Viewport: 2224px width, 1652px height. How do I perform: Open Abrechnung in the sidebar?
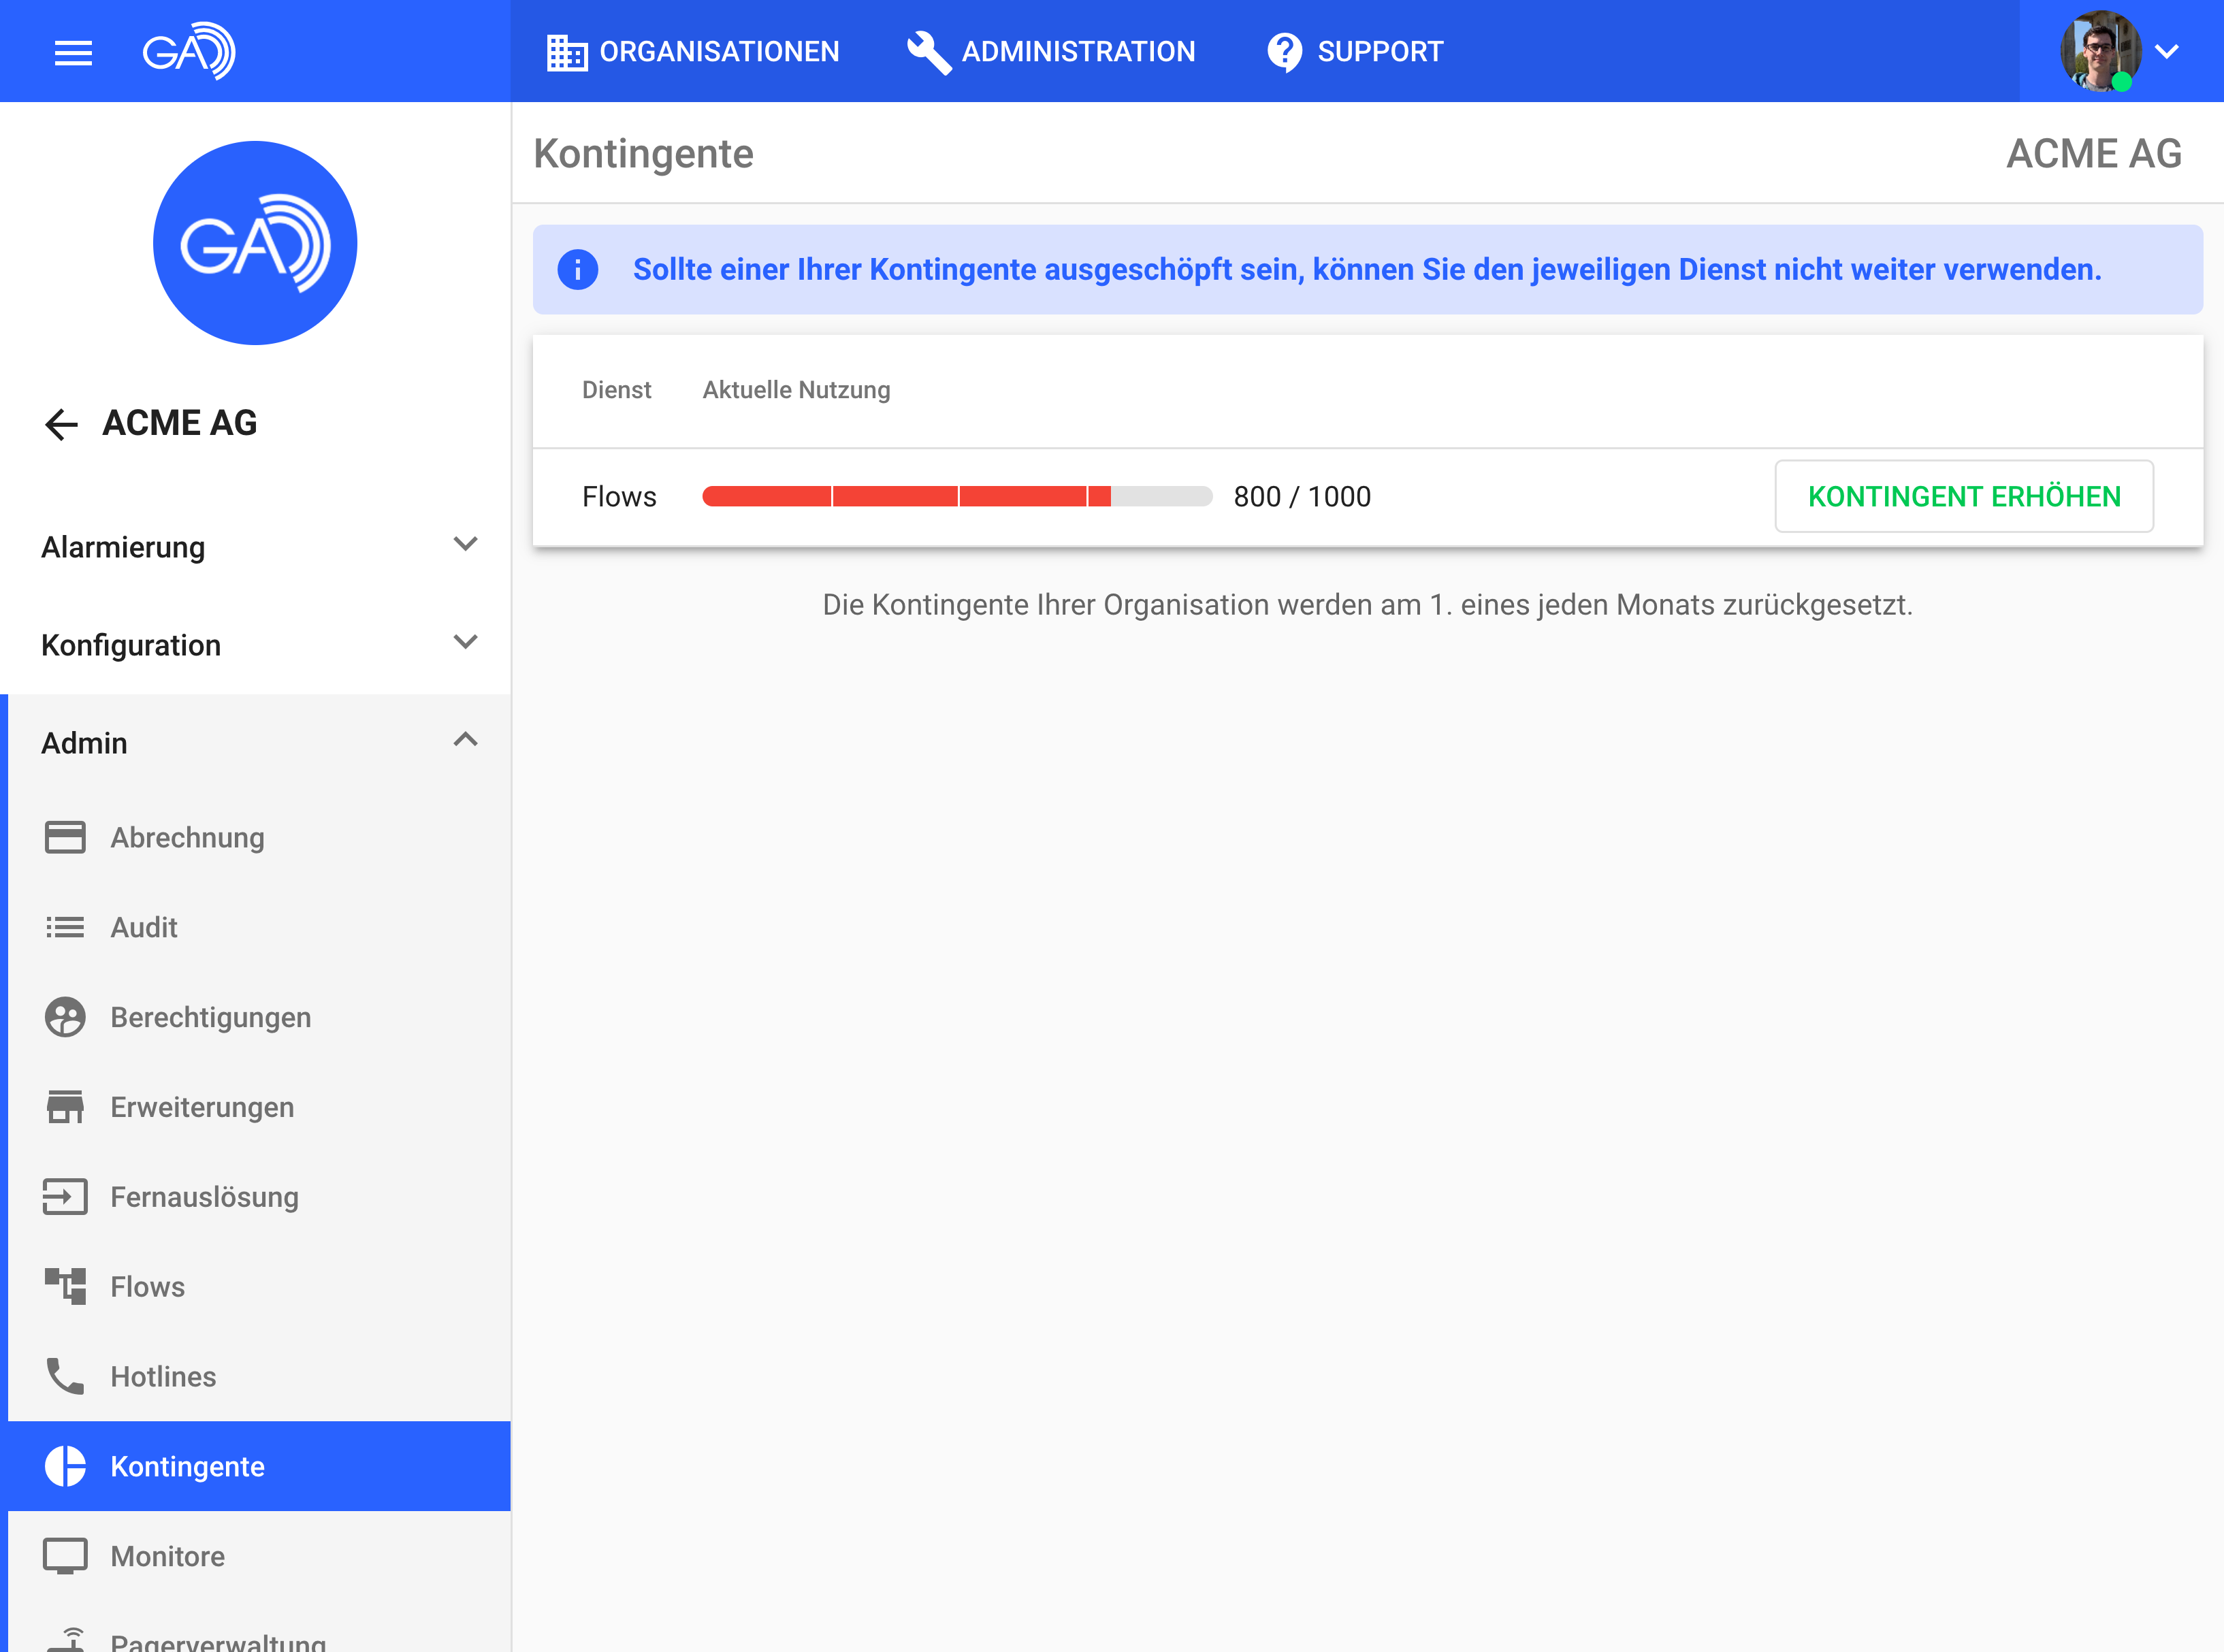click(259, 838)
